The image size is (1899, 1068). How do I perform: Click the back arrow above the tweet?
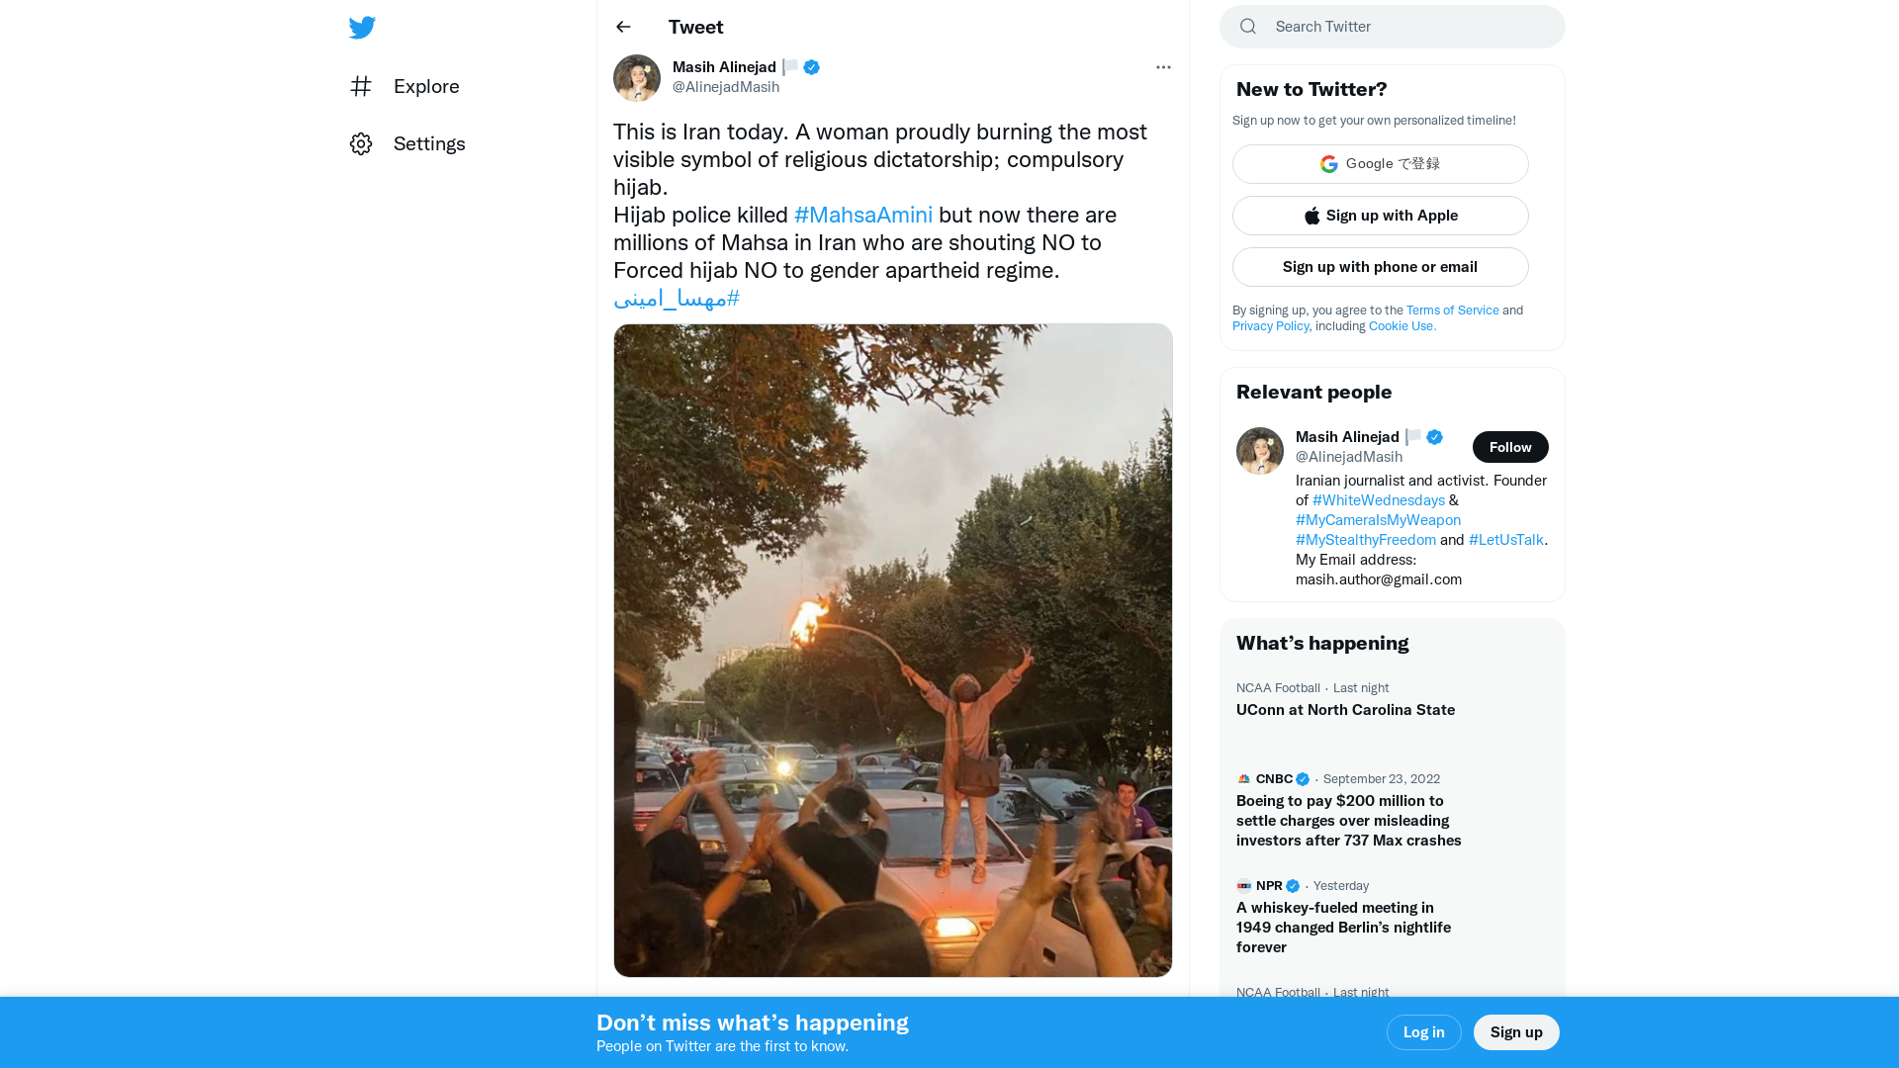[x=623, y=27]
